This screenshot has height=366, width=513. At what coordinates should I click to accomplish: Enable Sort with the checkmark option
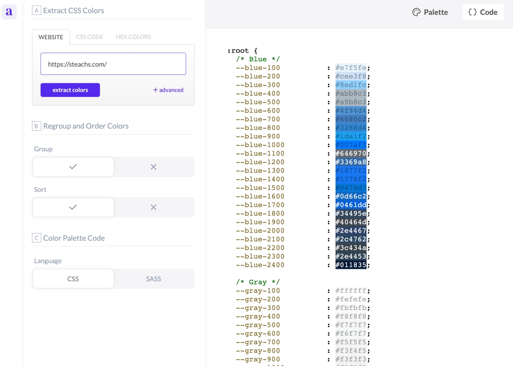tap(73, 207)
